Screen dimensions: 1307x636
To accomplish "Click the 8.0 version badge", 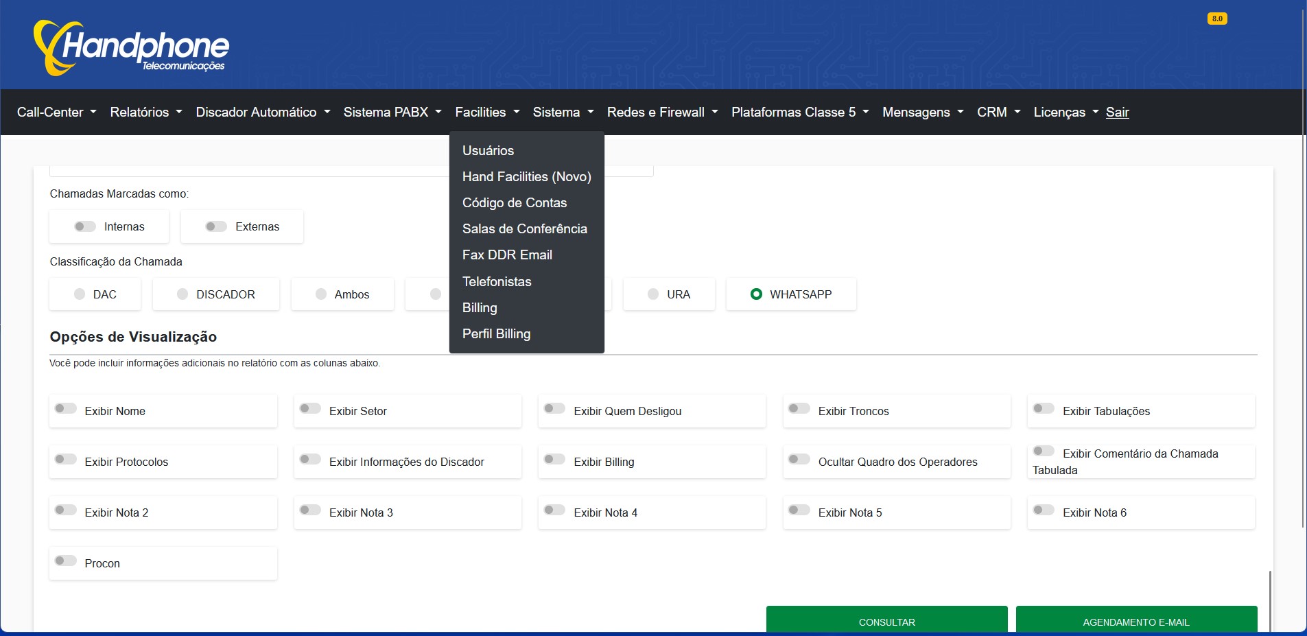I will [x=1216, y=19].
